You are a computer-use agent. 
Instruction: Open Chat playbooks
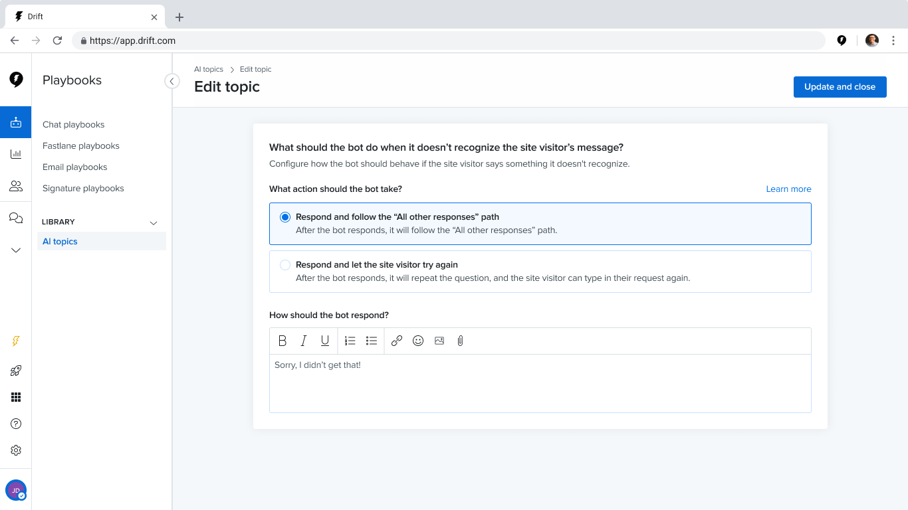click(73, 125)
